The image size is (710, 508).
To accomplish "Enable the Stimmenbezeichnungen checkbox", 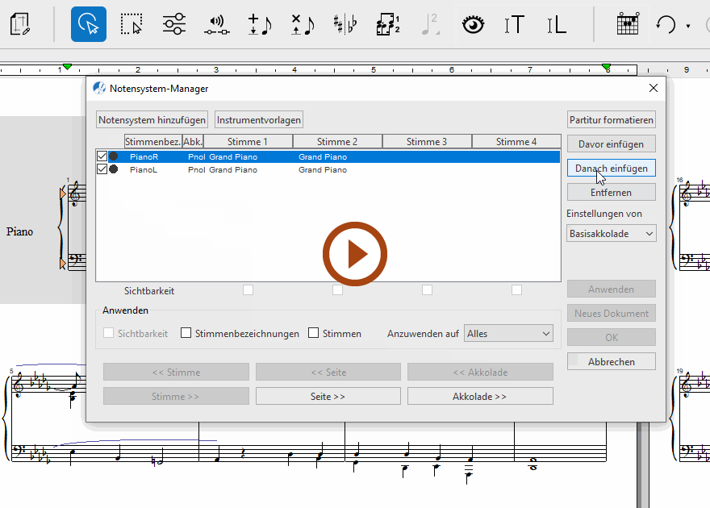I will tap(186, 333).
